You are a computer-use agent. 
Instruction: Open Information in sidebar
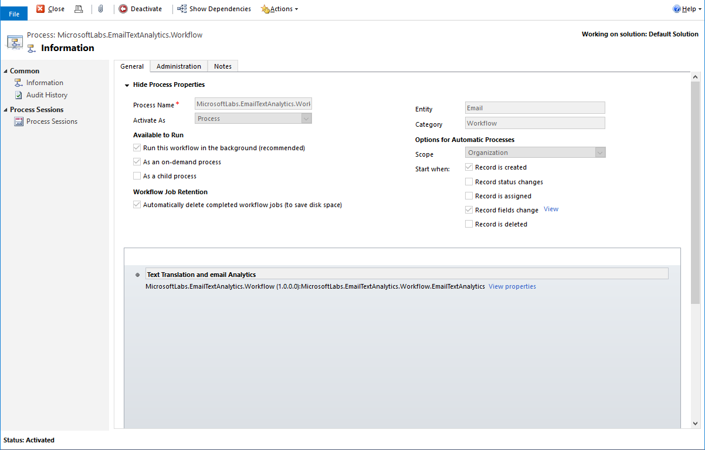[45, 83]
